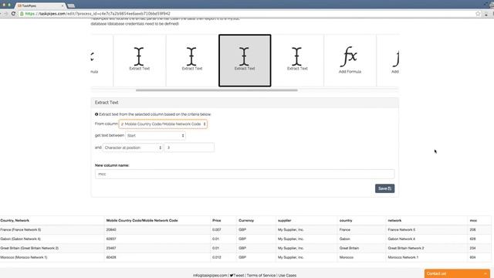Click the browser address bar URL
Viewport: 494px width, 278px height.
click(x=98, y=14)
